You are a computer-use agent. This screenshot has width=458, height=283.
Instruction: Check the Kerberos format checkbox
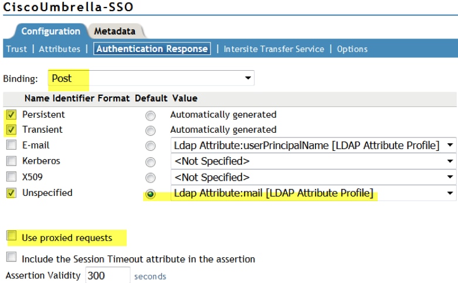click(11, 161)
